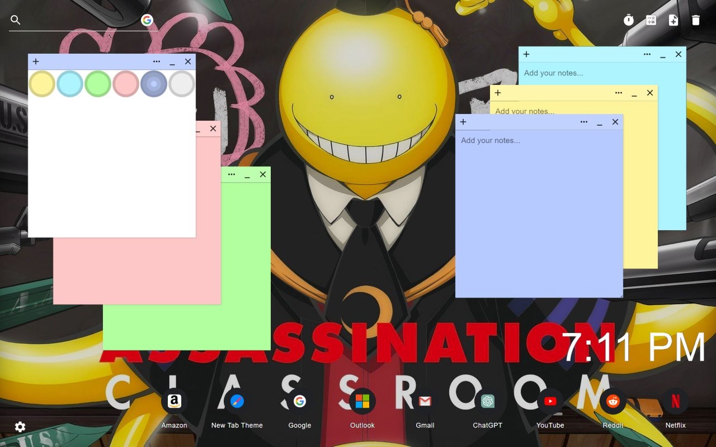Pick the white color swatch

[182, 84]
